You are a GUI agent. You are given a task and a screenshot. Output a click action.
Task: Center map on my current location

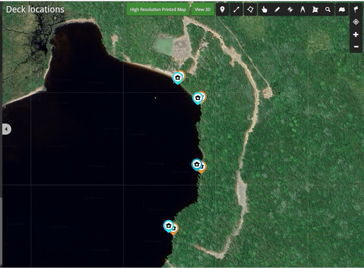[356, 22]
